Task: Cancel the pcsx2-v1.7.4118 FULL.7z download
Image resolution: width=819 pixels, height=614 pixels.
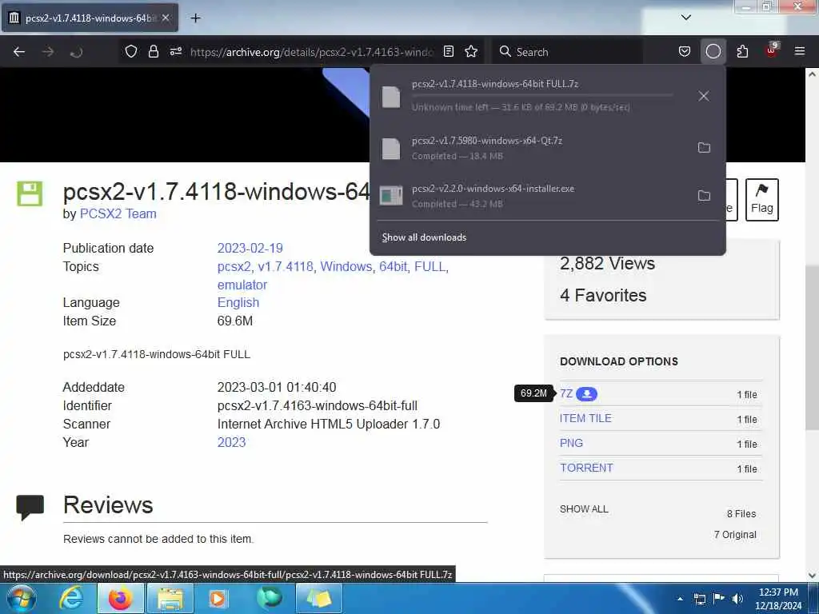Action: [x=704, y=96]
